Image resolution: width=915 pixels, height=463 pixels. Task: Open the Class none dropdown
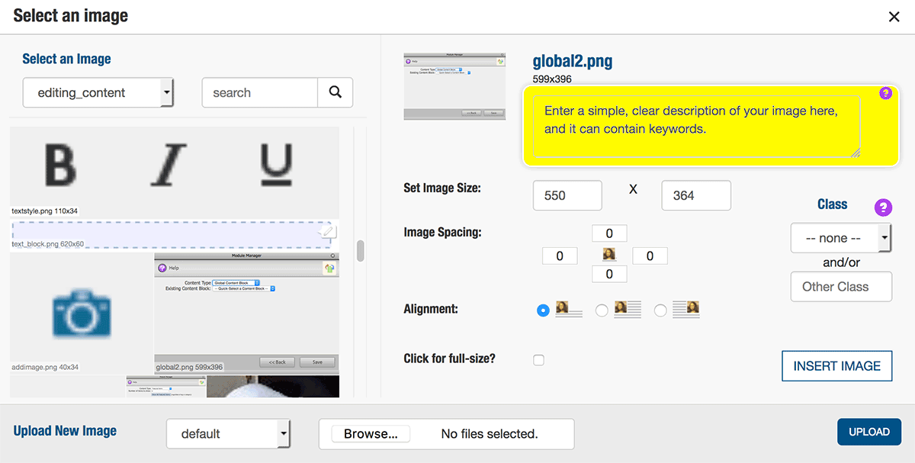841,238
